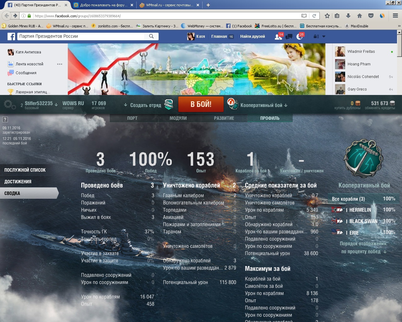The height and width of the screenshot is (322, 402).
Task: Click the group cover photo image
Action: point(197,69)
